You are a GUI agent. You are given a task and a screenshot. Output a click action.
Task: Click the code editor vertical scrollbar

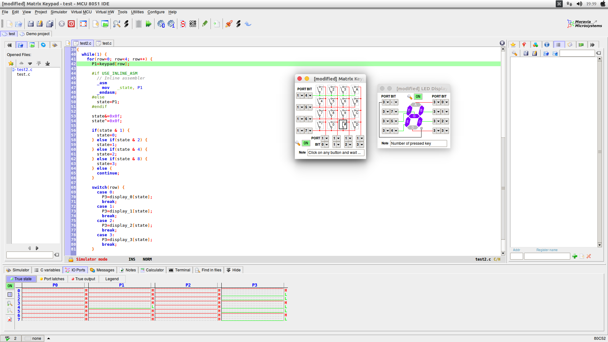coord(503,151)
